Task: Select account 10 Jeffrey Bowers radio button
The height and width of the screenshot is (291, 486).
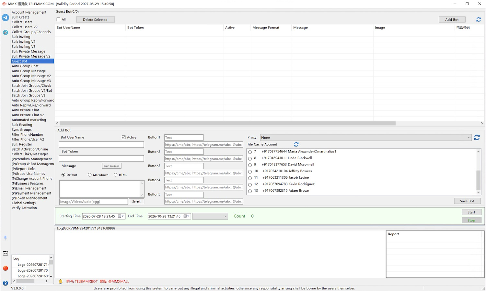Action: click(x=250, y=171)
